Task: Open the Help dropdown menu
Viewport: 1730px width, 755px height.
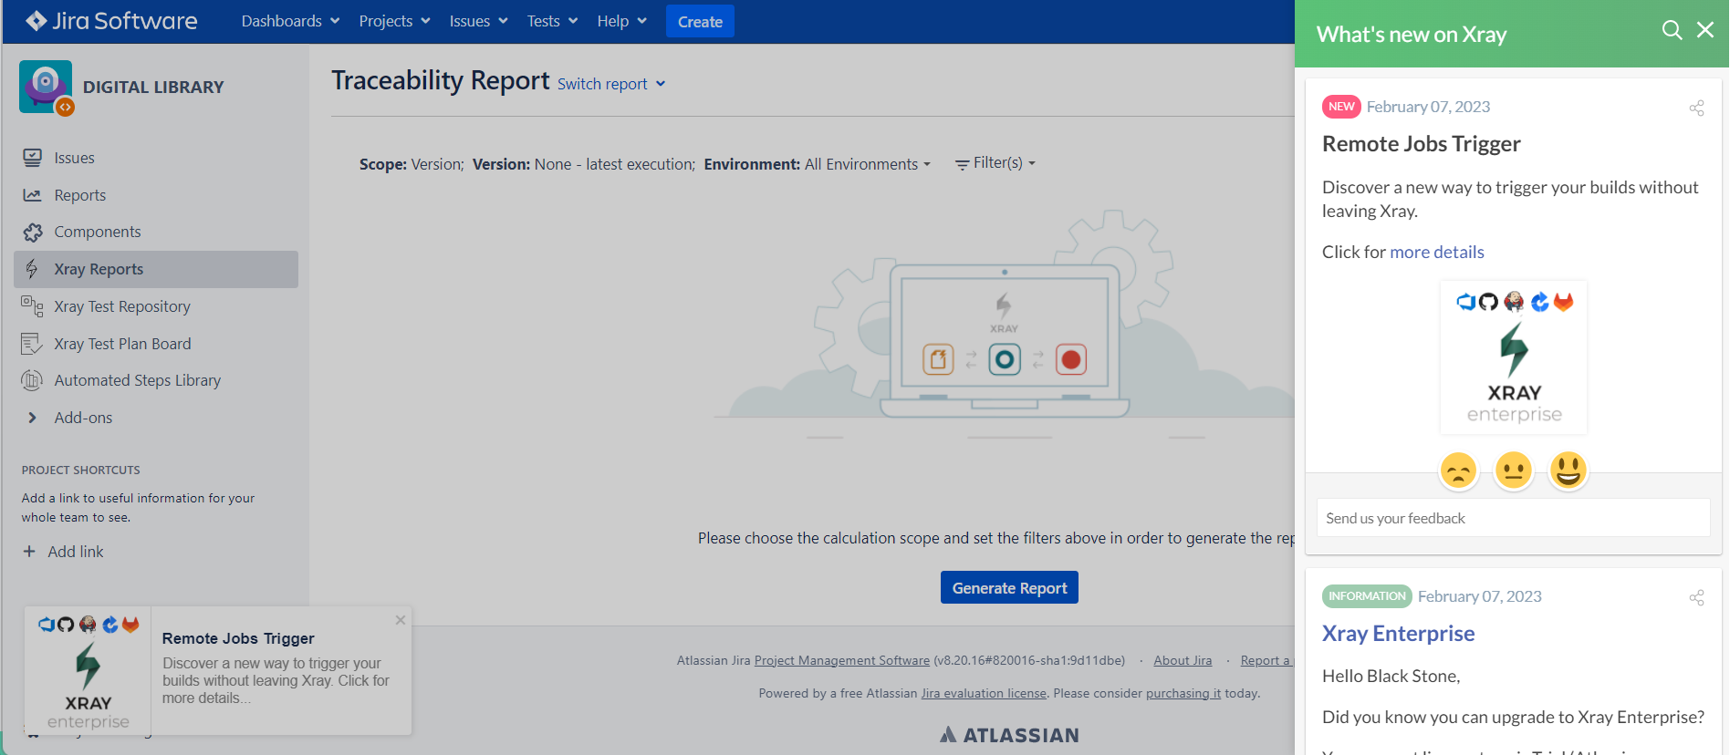Action: point(621,21)
